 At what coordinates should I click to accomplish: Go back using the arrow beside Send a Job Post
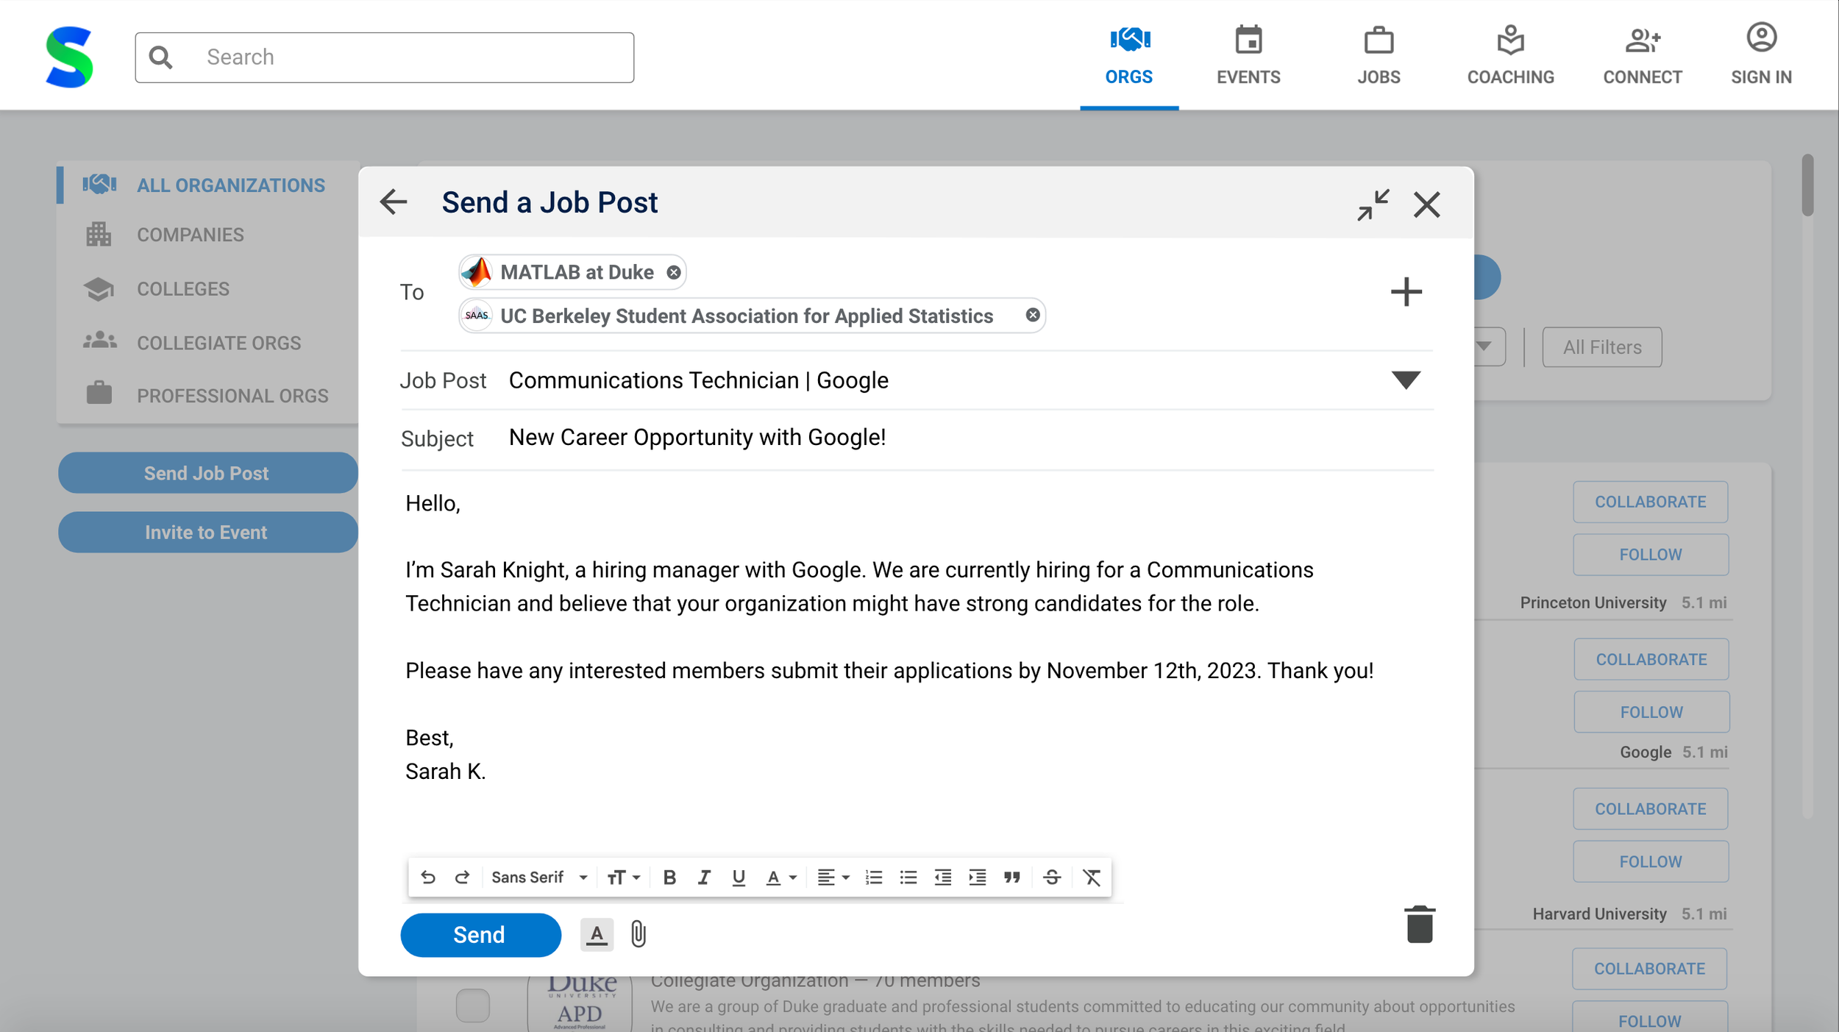[x=394, y=202]
